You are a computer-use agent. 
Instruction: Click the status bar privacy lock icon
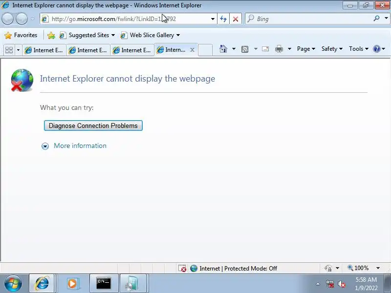(328, 268)
